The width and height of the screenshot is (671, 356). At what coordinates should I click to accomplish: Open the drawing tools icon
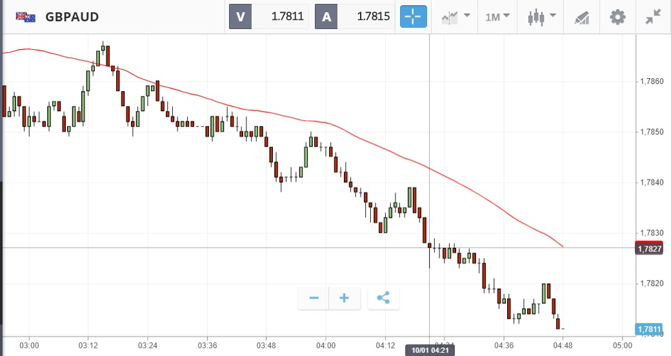(x=582, y=17)
